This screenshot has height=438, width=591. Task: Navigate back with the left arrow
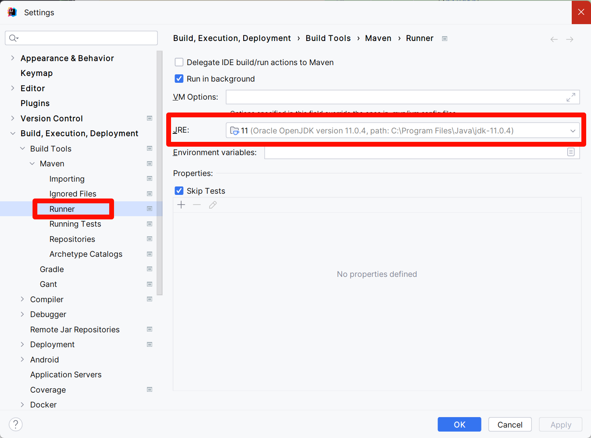554,39
